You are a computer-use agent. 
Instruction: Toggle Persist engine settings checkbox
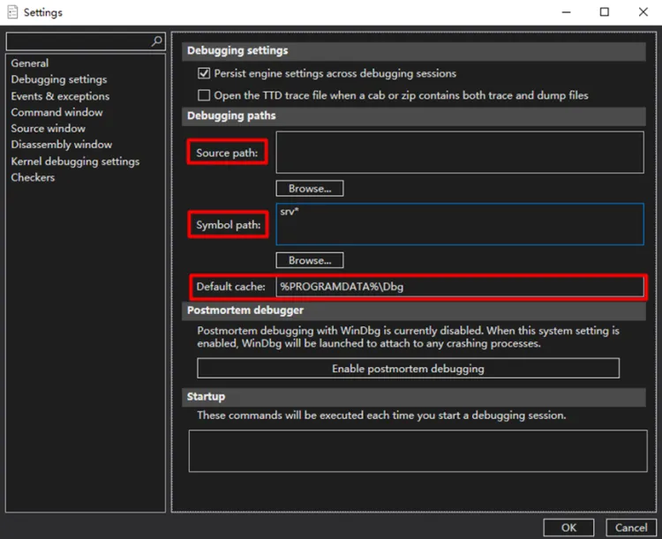204,73
